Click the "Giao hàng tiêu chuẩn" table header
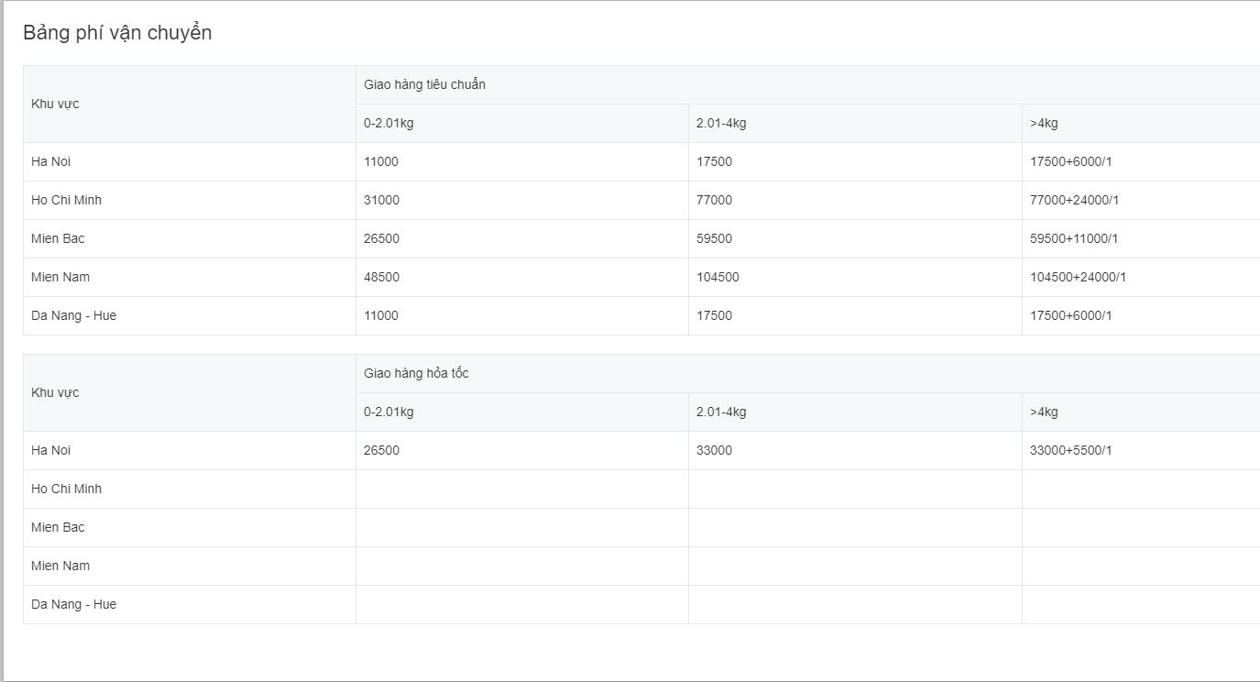1260x682 pixels. click(x=424, y=84)
